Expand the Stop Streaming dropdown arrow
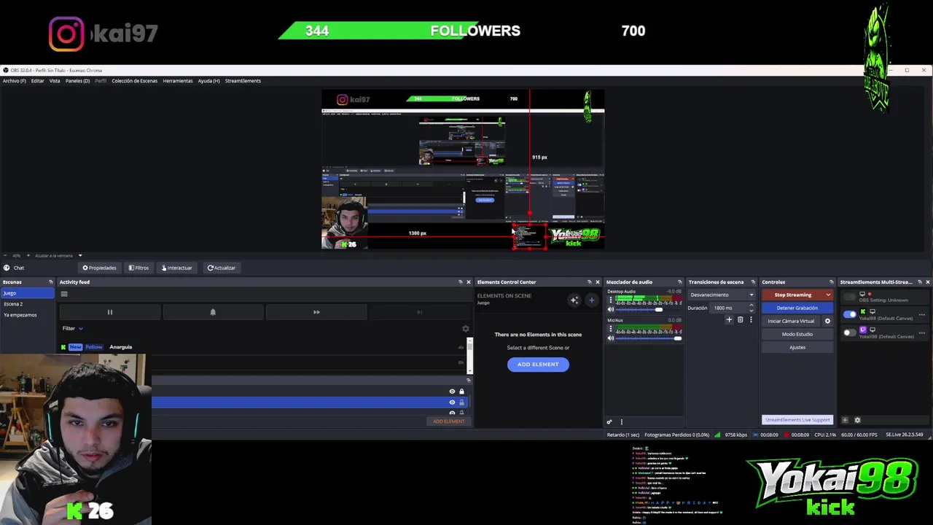Screen dimensions: 933x525 (x=828, y=295)
